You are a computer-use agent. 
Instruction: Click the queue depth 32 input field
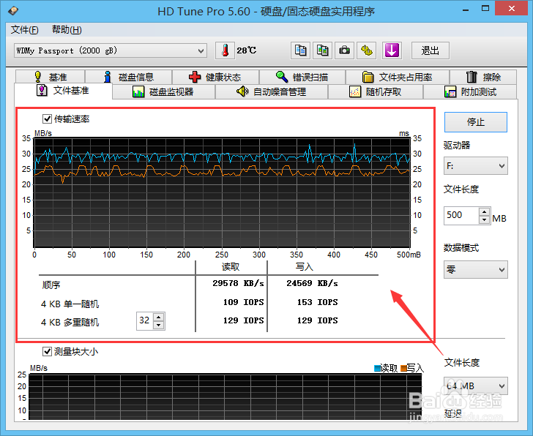[145, 321]
